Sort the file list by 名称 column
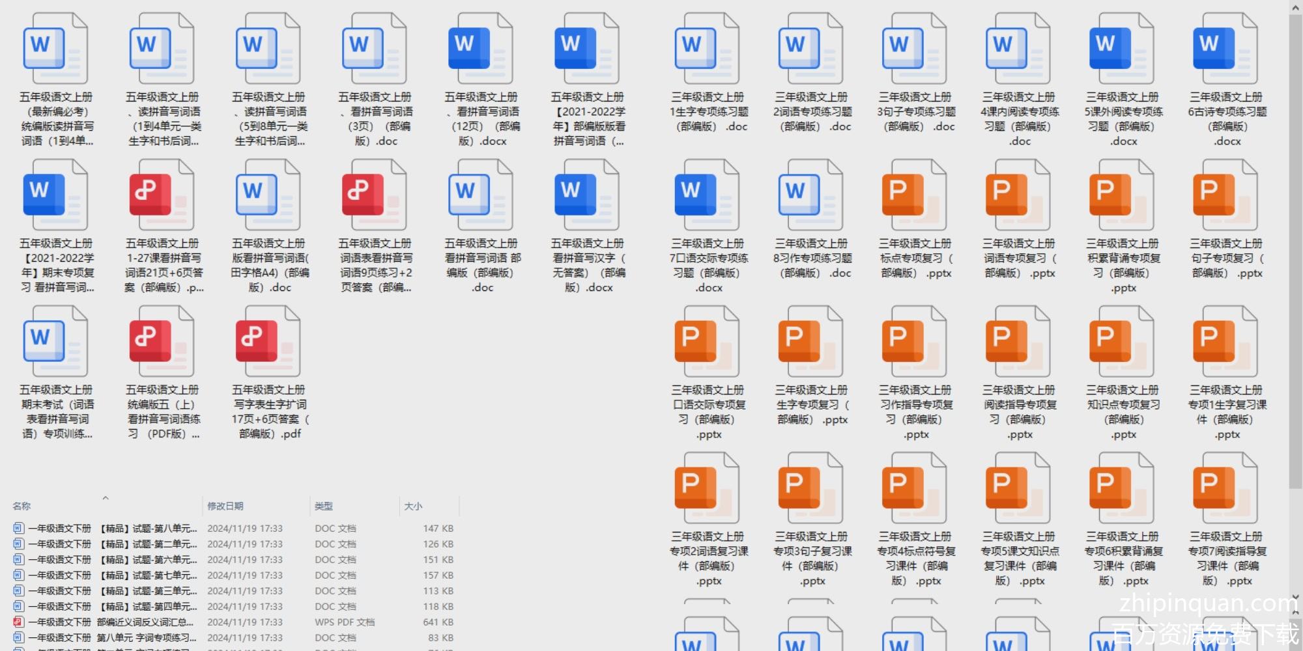 point(21,506)
